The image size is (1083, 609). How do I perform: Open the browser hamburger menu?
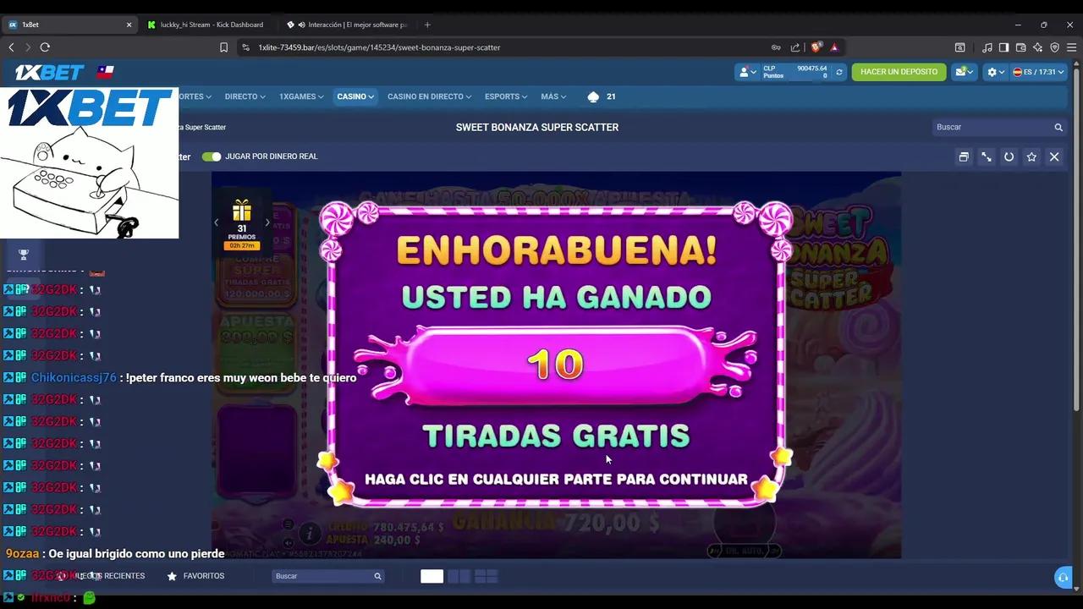pos(1071,47)
